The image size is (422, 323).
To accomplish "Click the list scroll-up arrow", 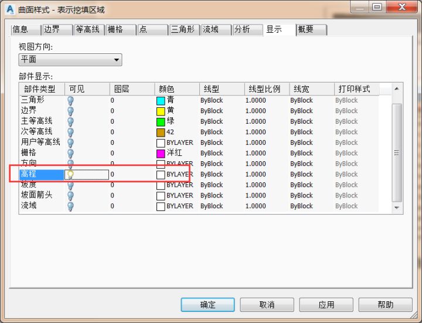I will click(397, 89).
